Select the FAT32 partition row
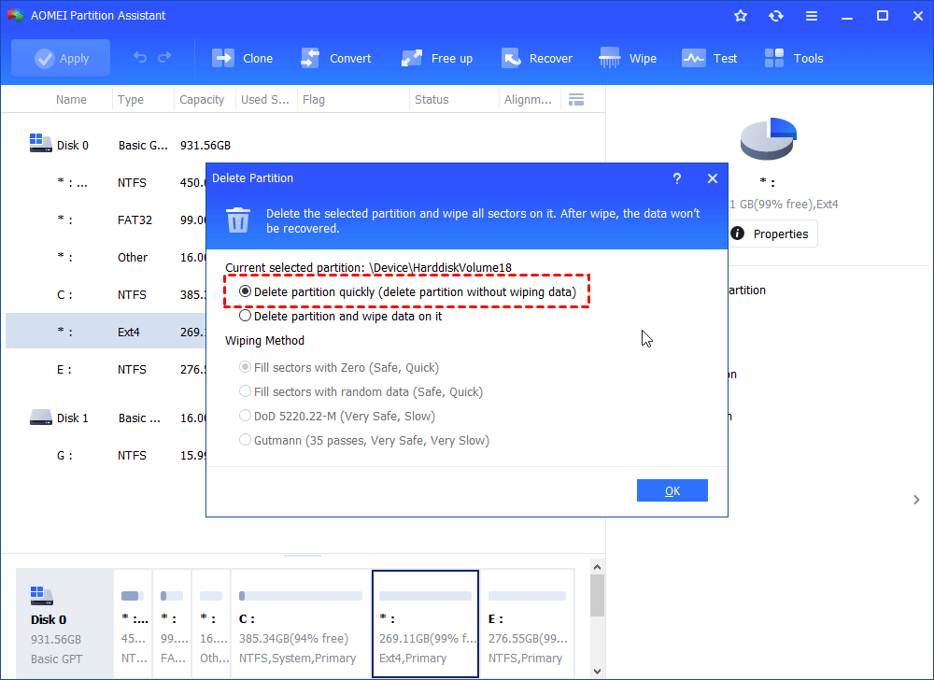The width and height of the screenshot is (934, 680). tap(106, 220)
